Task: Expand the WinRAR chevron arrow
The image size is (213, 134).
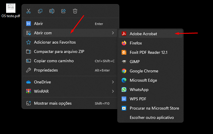Action: [113, 91]
